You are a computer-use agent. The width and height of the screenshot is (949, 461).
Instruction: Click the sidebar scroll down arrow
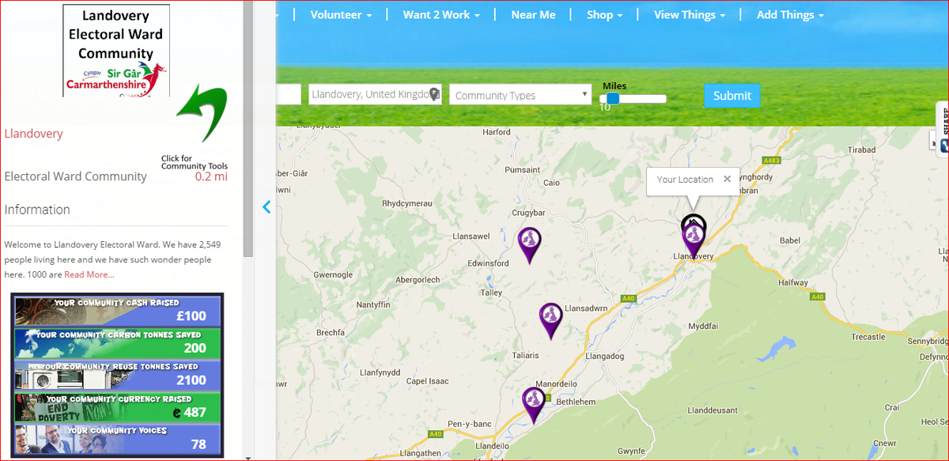248,457
